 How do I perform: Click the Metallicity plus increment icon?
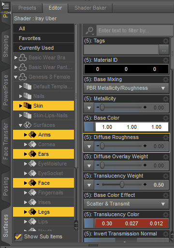(145, 107)
